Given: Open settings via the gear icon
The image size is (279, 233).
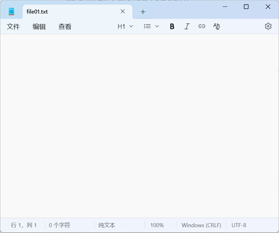Looking at the screenshot, I should pos(268,27).
